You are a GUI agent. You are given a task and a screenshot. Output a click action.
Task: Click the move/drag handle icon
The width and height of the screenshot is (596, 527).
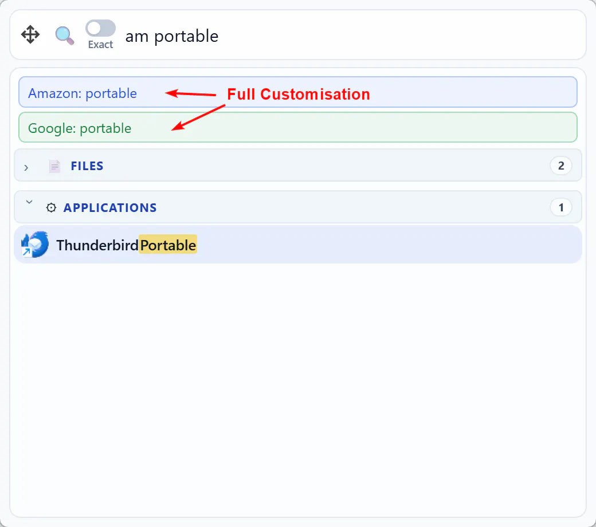(x=30, y=35)
